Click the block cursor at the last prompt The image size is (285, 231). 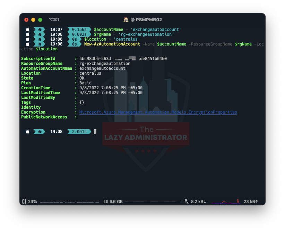tap(95, 132)
